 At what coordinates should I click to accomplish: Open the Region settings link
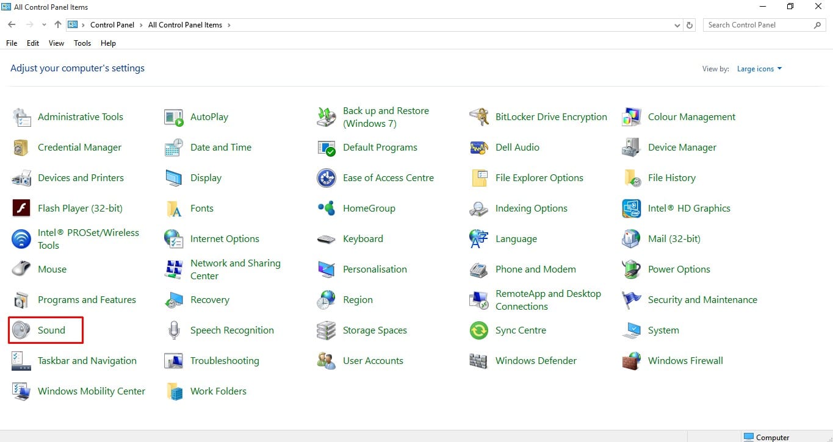click(358, 300)
